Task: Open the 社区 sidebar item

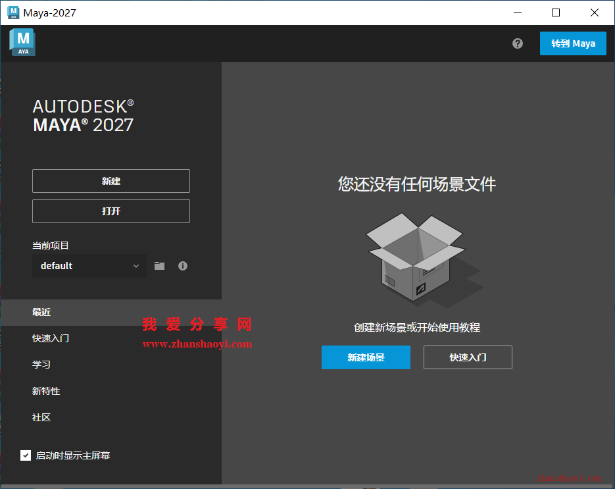Action: pyautogui.click(x=41, y=417)
